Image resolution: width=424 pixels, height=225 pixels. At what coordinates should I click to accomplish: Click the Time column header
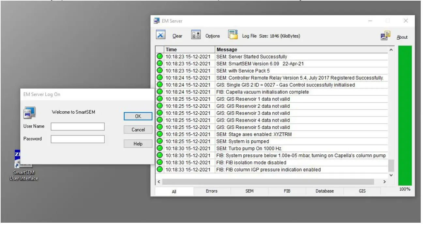pyautogui.click(x=189, y=49)
